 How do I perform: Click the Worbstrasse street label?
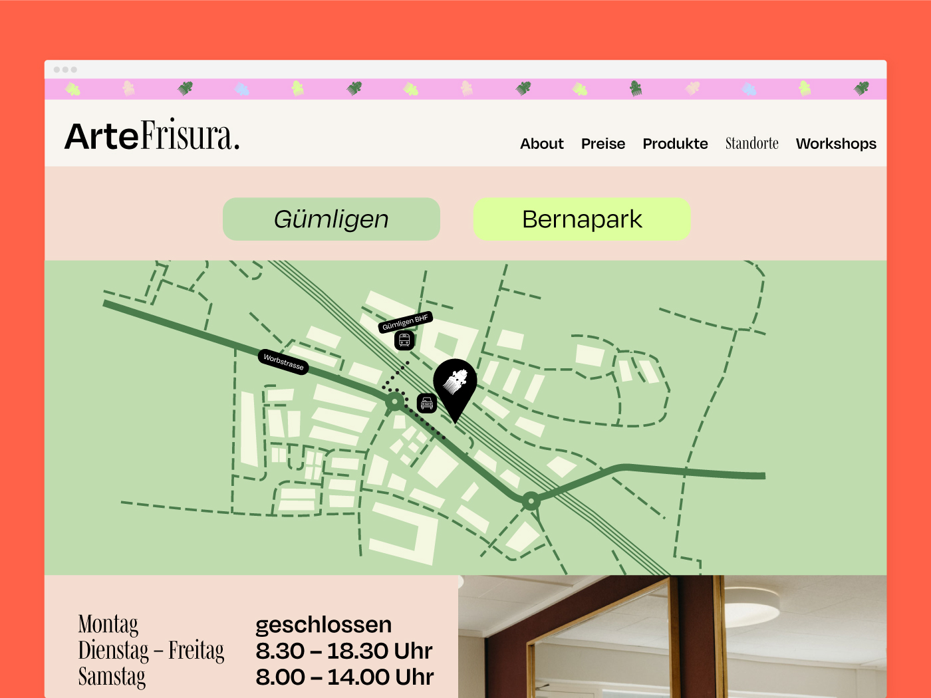click(x=283, y=362)
